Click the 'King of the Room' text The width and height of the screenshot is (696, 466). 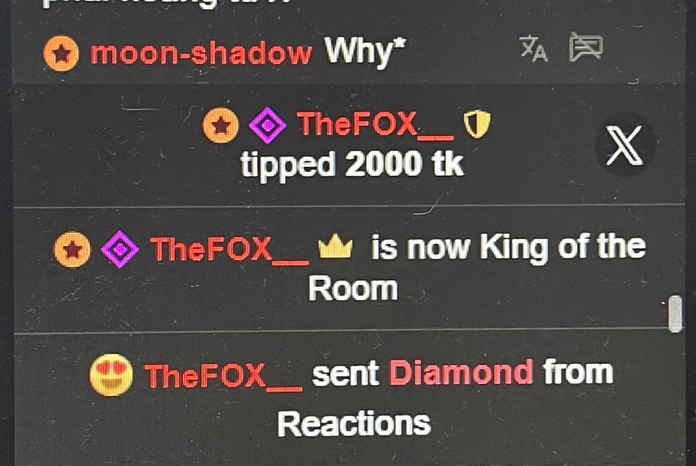pos(476,268)
